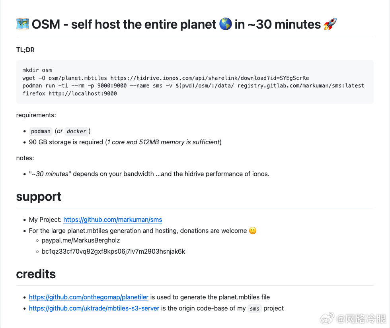Image resolution: width=390 pixels, height=328 pixels.
Task: Click the podman run command line
Action: click(193, 86)
